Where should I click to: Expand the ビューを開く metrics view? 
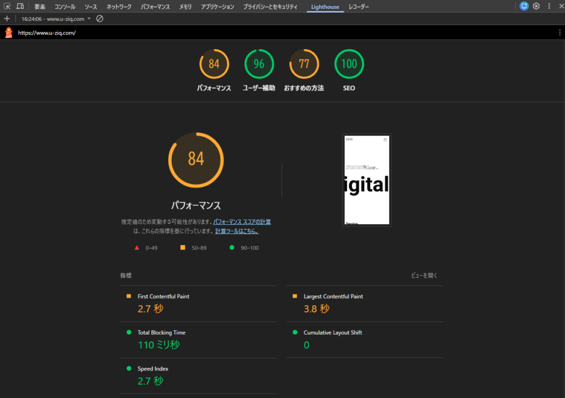424,276
